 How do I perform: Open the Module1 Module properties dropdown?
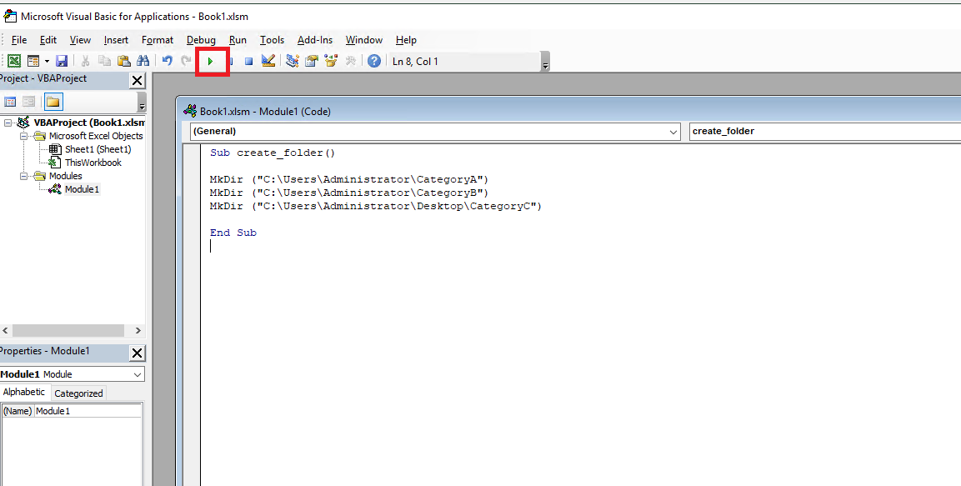pos(137,374)
